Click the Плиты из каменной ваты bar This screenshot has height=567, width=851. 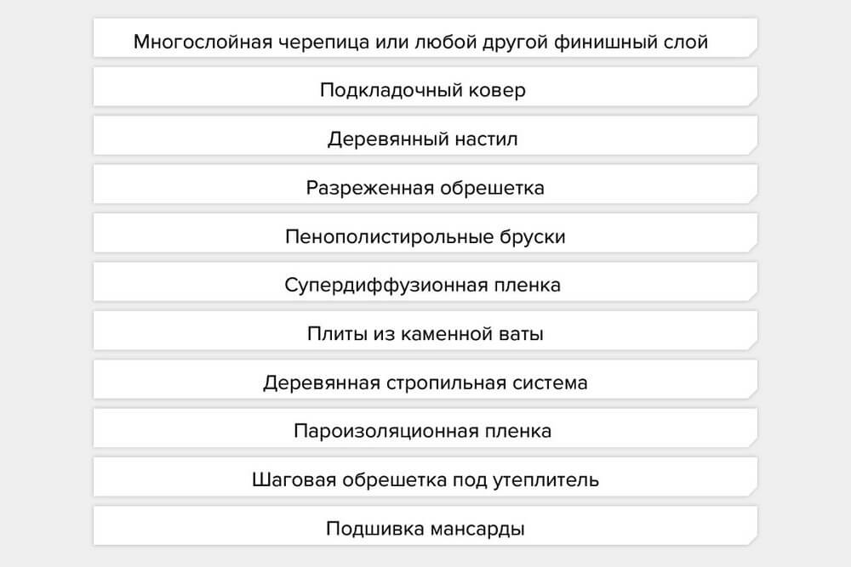point(425,333)
